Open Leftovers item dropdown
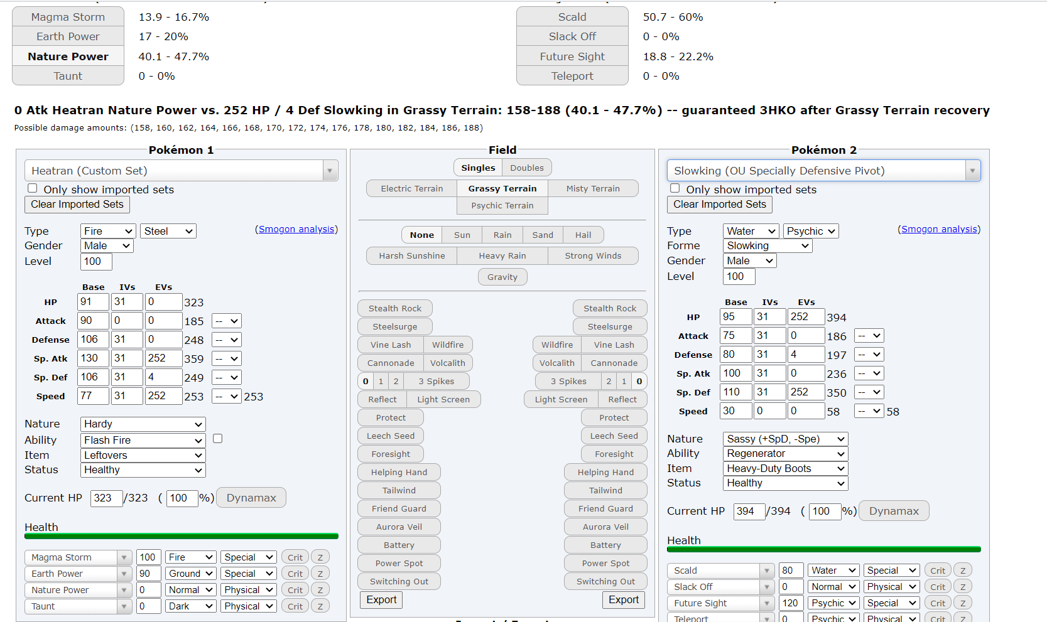The width and height of the screenshot is (1047, 622). tap(143, 455)
